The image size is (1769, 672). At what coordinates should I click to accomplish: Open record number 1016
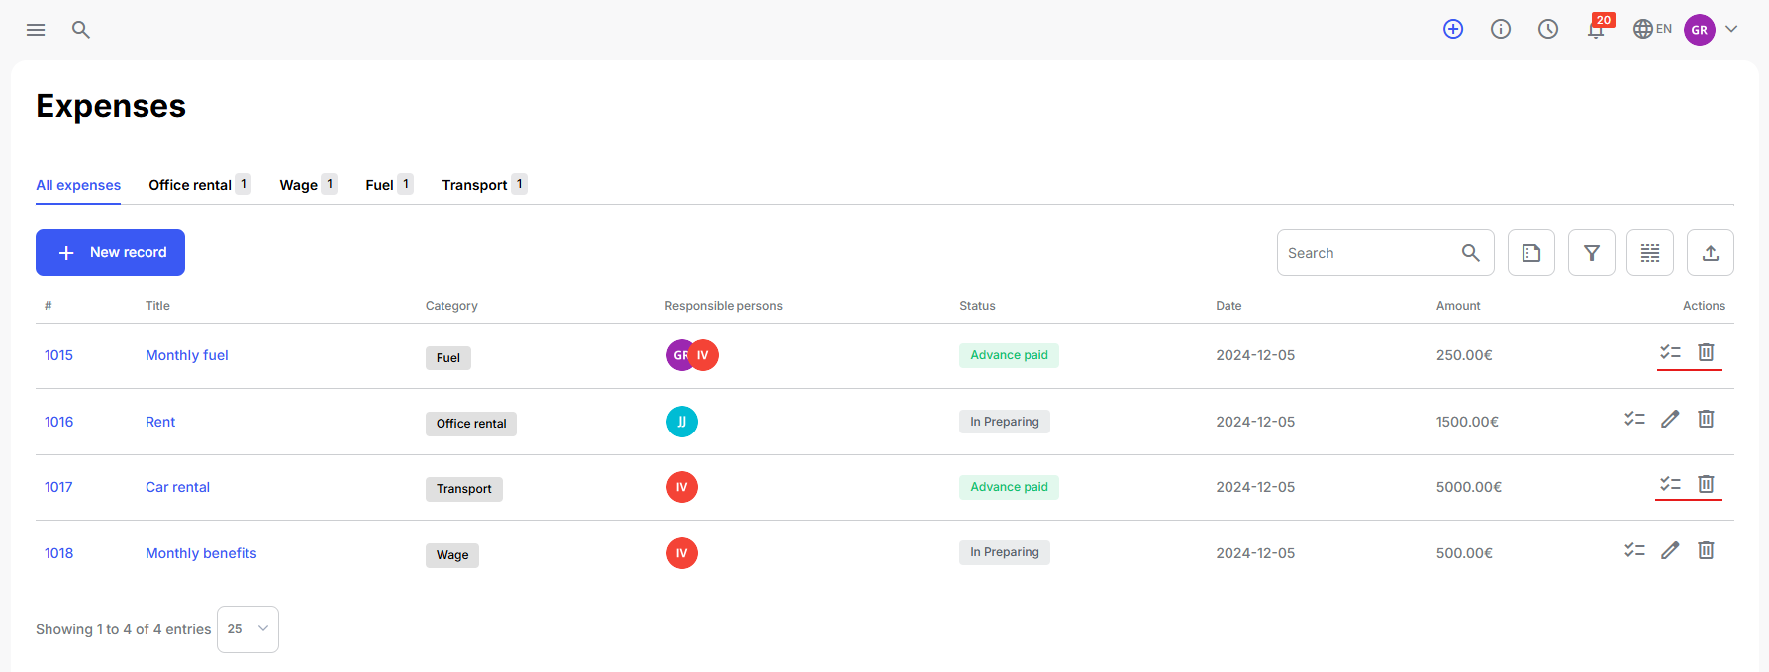[x=58, y=422]
